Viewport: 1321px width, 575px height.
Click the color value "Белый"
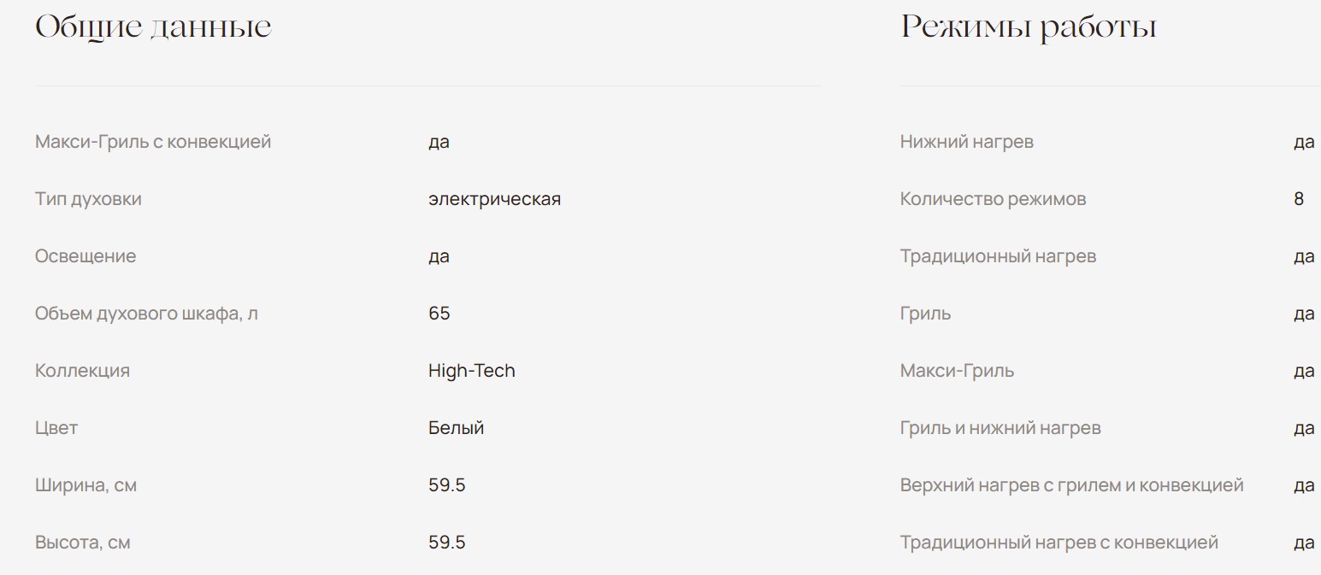point(456,428)
